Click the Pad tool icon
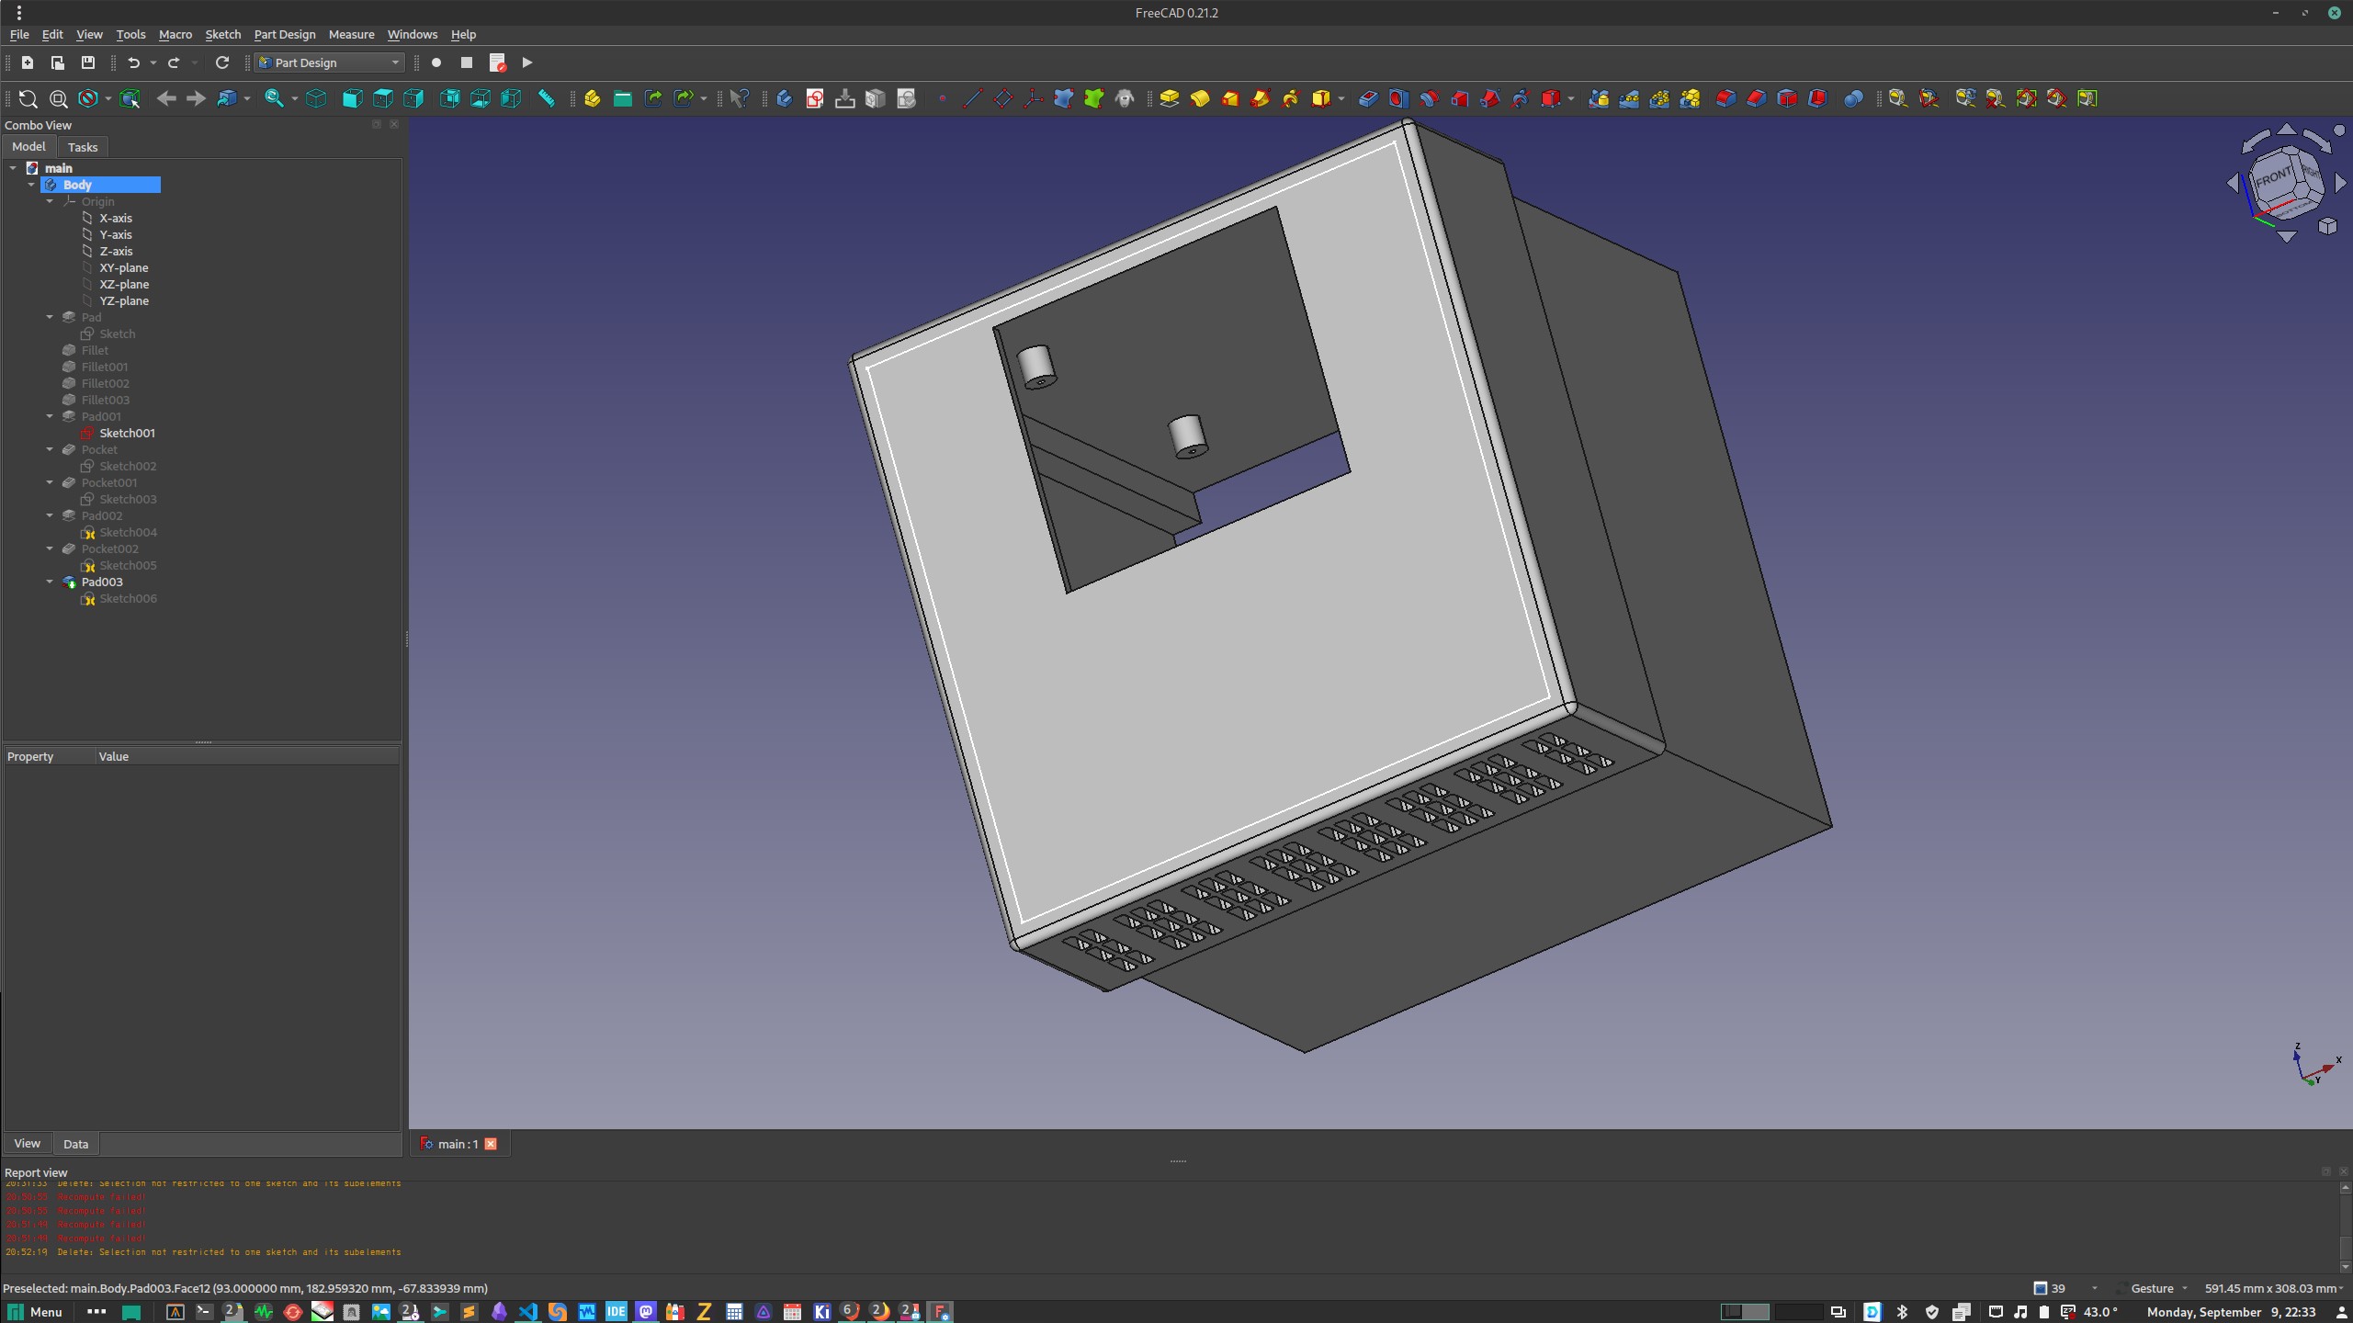The height and width of the screenshot is (1323, 2353). [x=1169, y=98]
